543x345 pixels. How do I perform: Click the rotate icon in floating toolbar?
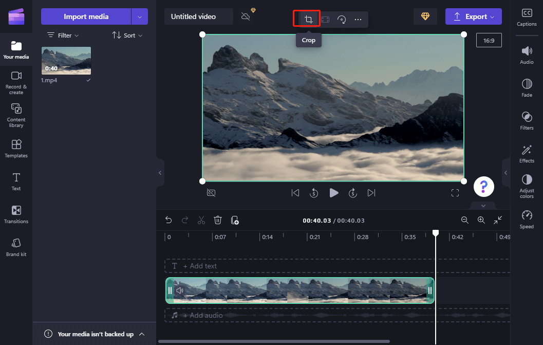pyautogui.click(x=342, y=20)
